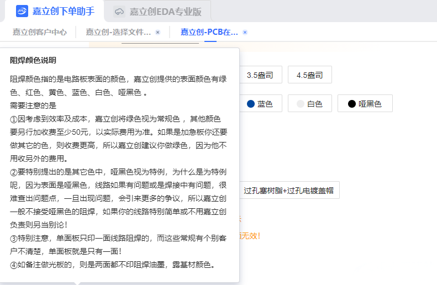Viewport: 437px width, 285px height.
Task: Select 过孔塞树脂+过孔电镀盖帽 option
Action: (x=289, y=191)
